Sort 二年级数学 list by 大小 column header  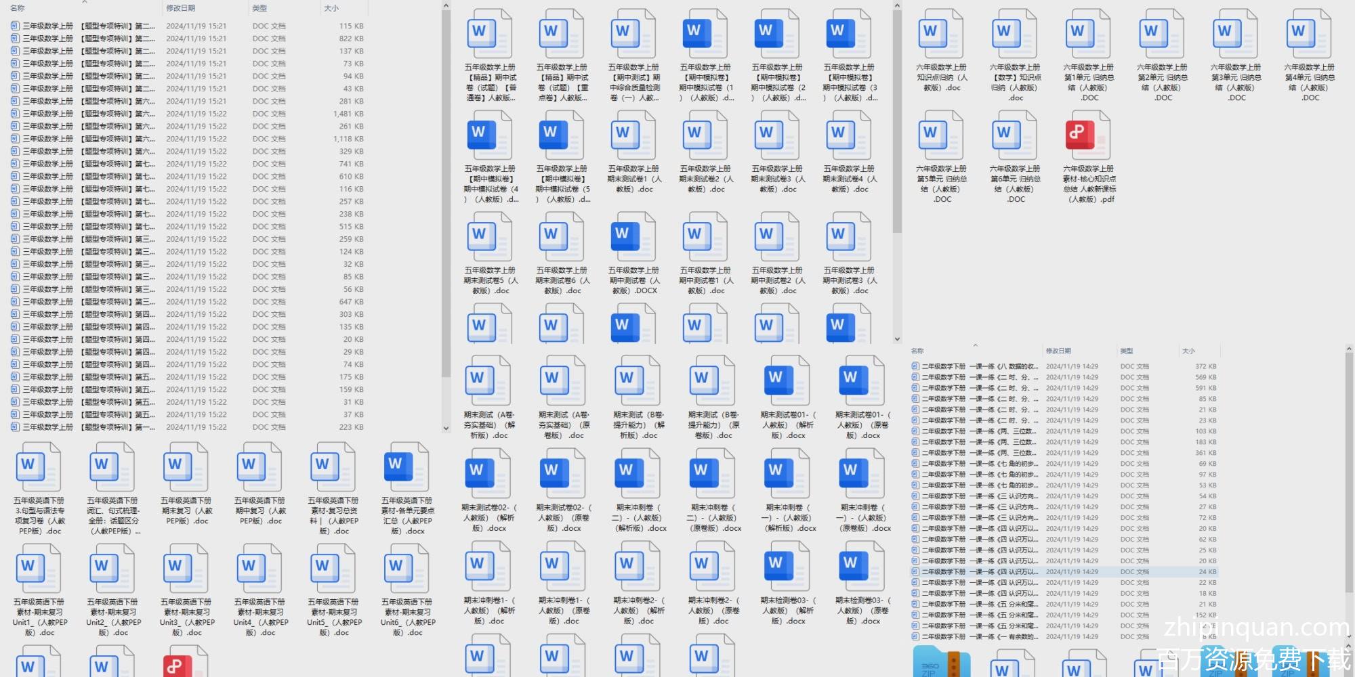point(1188,351)
